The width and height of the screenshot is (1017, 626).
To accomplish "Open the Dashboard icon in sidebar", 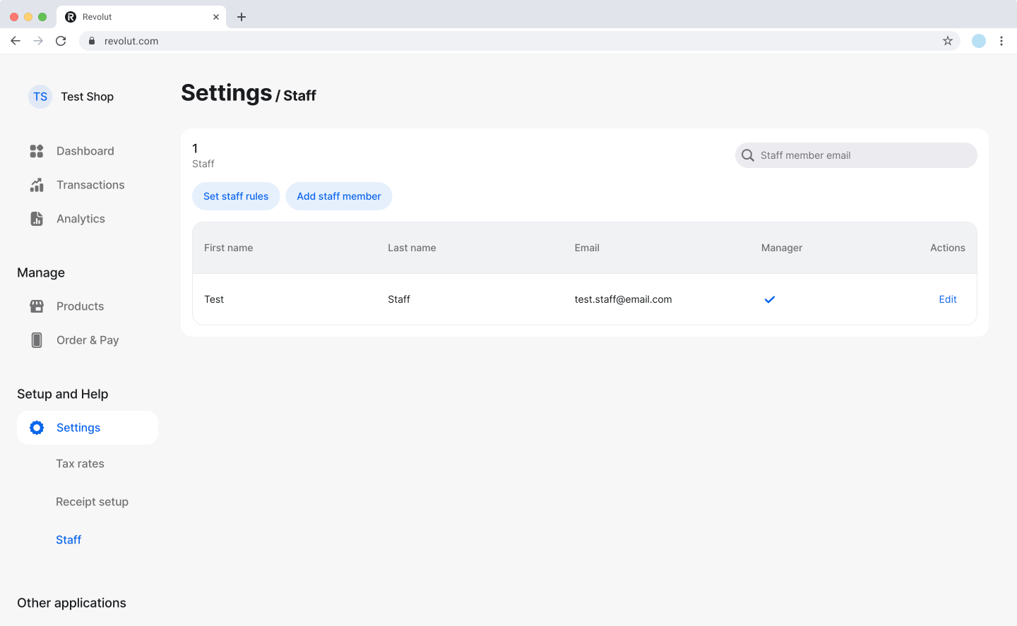I will coord(37,151).
